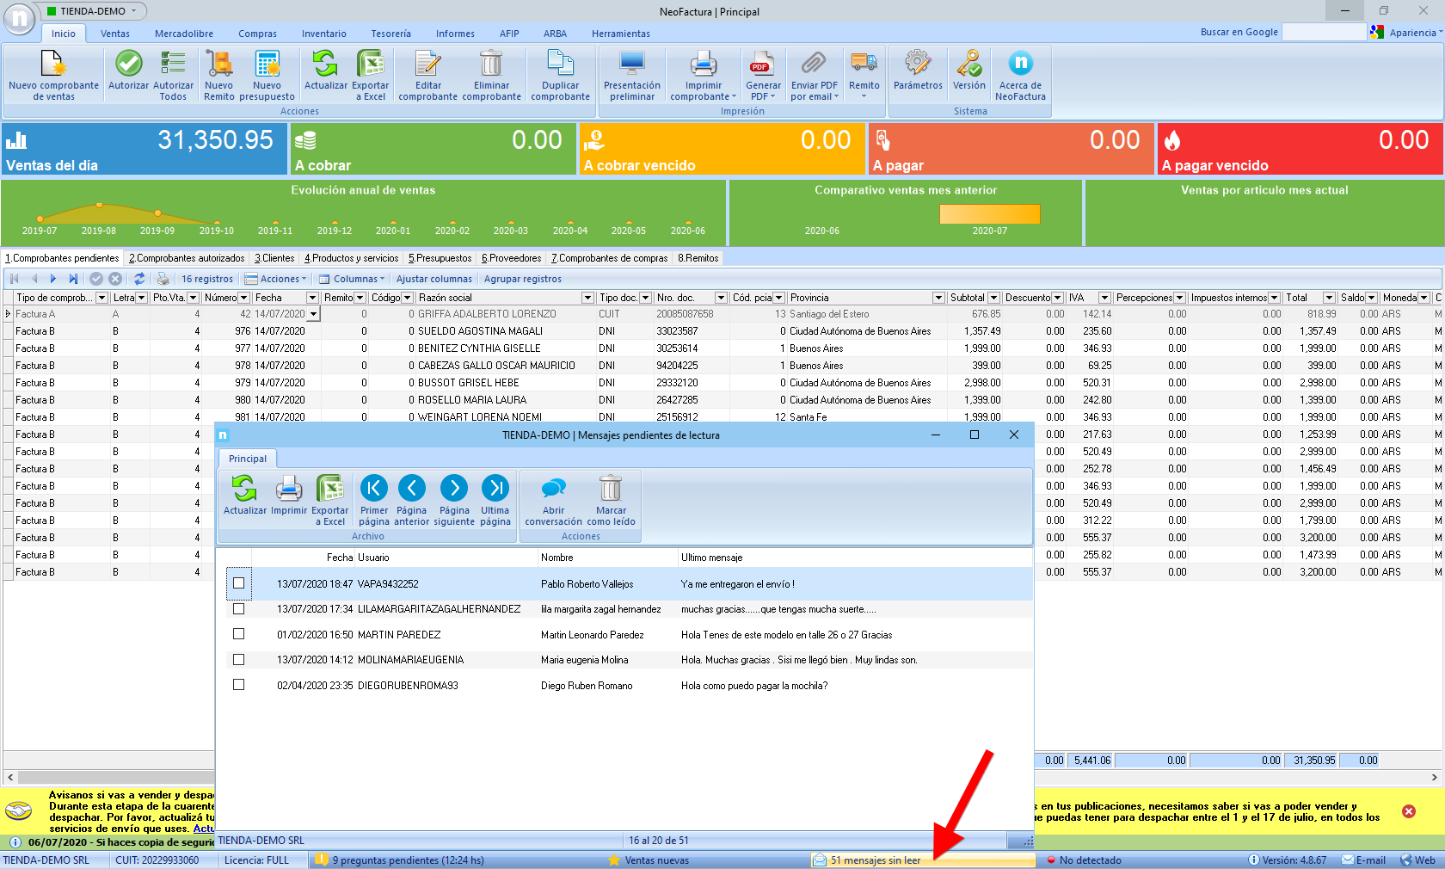The width and height of the screenshot is (1445, 869).
Task: Tick checkbox for Martin Leonardo Paredez message
Action: click(239, 634)
